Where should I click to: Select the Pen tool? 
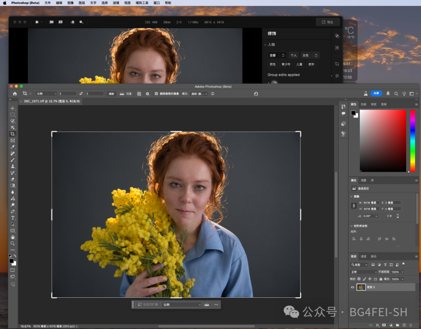point(12,211)
